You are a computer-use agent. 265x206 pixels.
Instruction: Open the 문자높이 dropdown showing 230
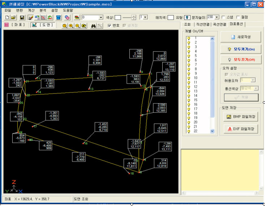coord(217,17)
